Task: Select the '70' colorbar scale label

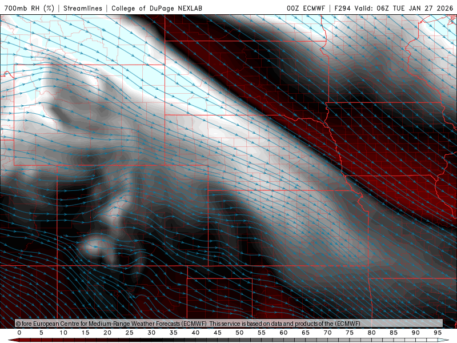Action: pyautogui.click(x=327, y=333)
